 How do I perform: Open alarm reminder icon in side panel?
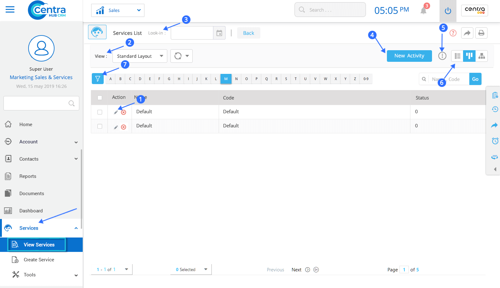[x=495, y=141]
